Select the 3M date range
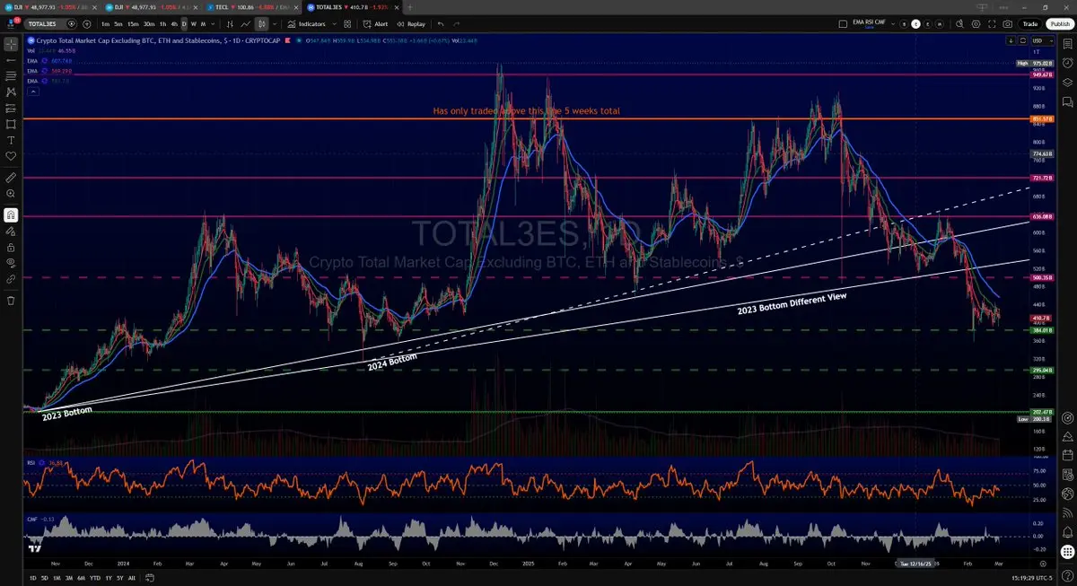Viewport: 1077px width, 586px height. pos(69,578)
